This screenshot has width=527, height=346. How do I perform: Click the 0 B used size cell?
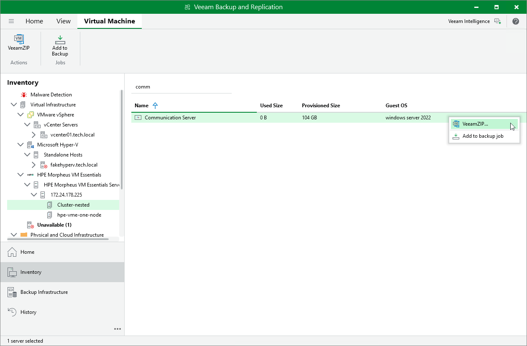pos(263,118)
